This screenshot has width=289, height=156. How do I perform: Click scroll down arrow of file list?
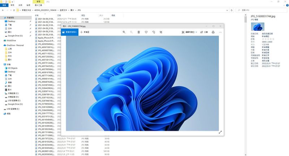pyautogui.click(x=246, y=155)
